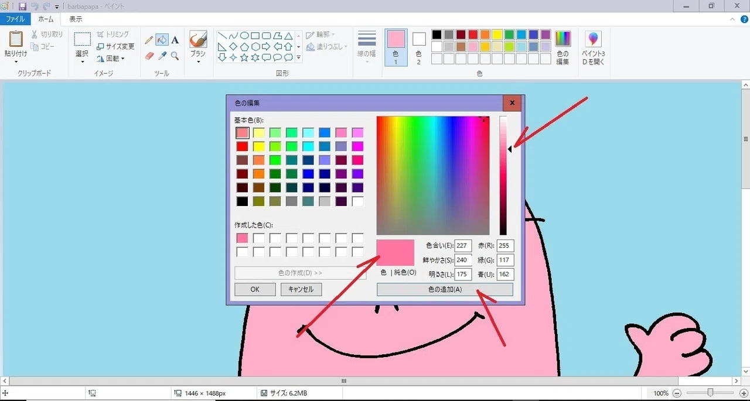Screen dimensions: 750x401
Task: Click the undo icon in title bar
Action: tap(35, 6)
